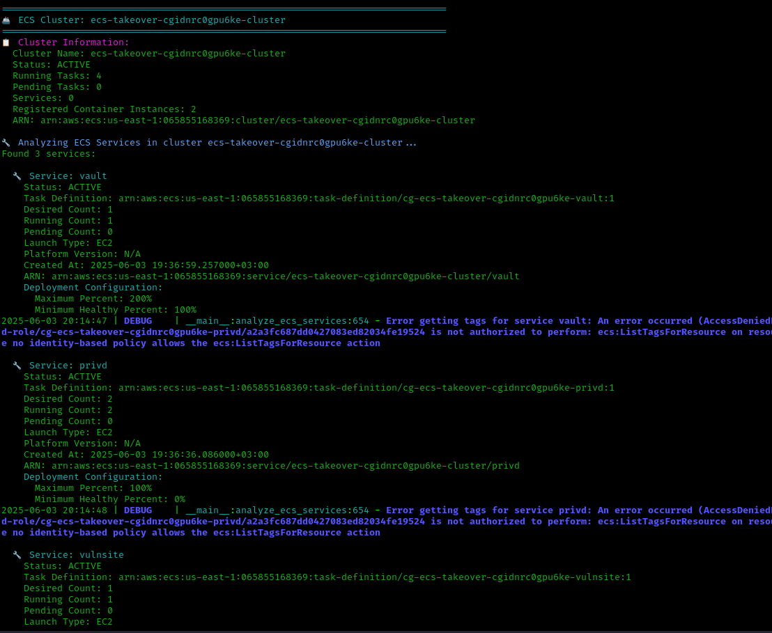This screenshot has width=772, height=633.
Task: Click 'Services: 0' line
Action: (43, 98)
